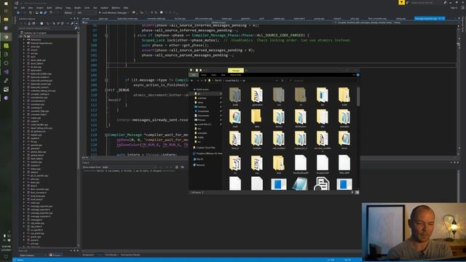Select the distribution folder in File Explorer
This screenshot has height=262, width=466.
click(301, 118)
